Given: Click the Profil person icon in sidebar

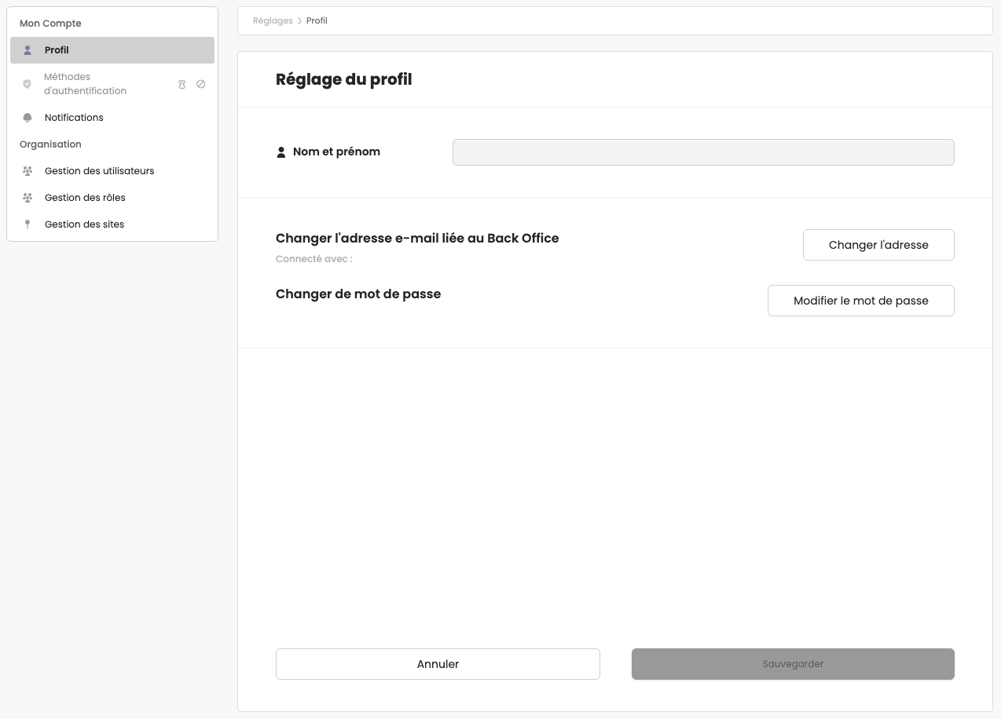Looking at the screenshot, I should coord(27,50).
